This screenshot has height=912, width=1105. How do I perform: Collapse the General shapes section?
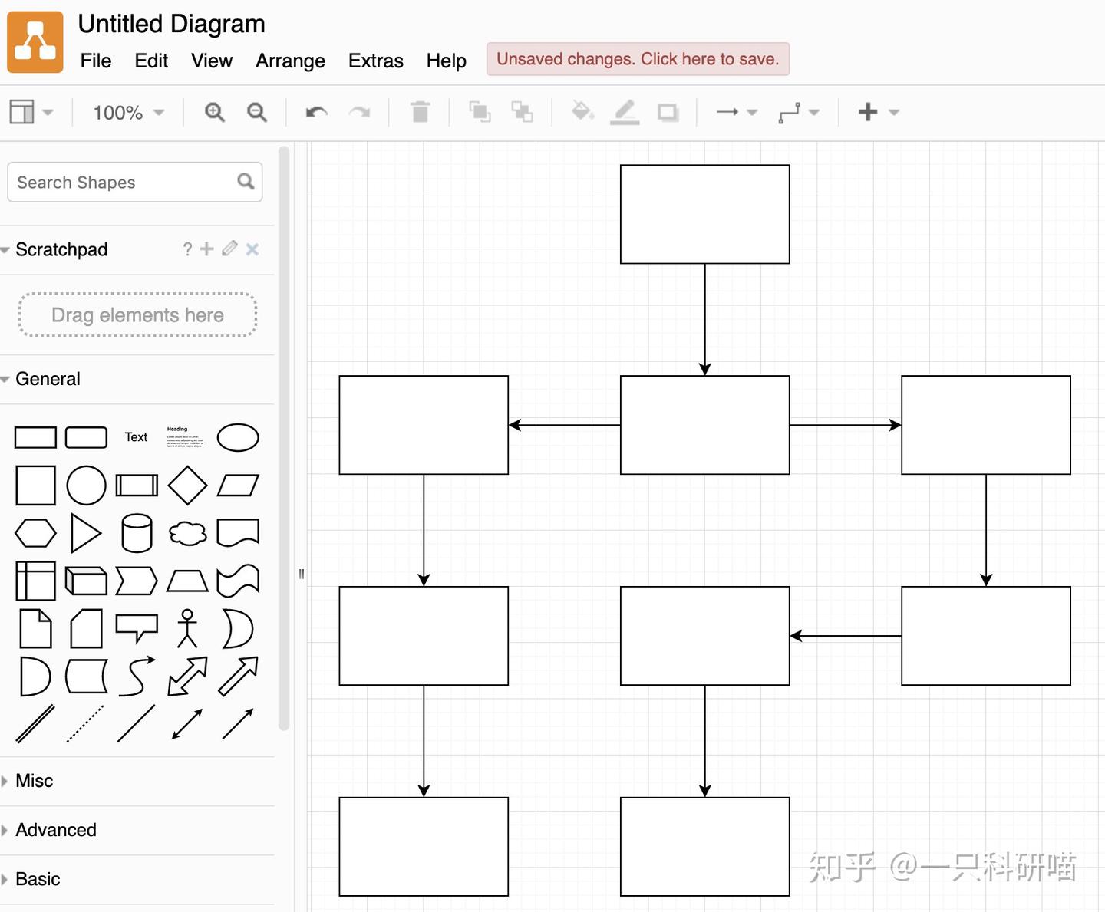pos(48,378)
